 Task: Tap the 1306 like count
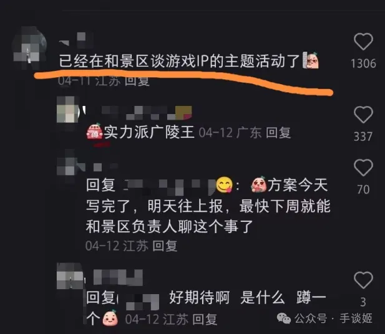click(363, 64)
